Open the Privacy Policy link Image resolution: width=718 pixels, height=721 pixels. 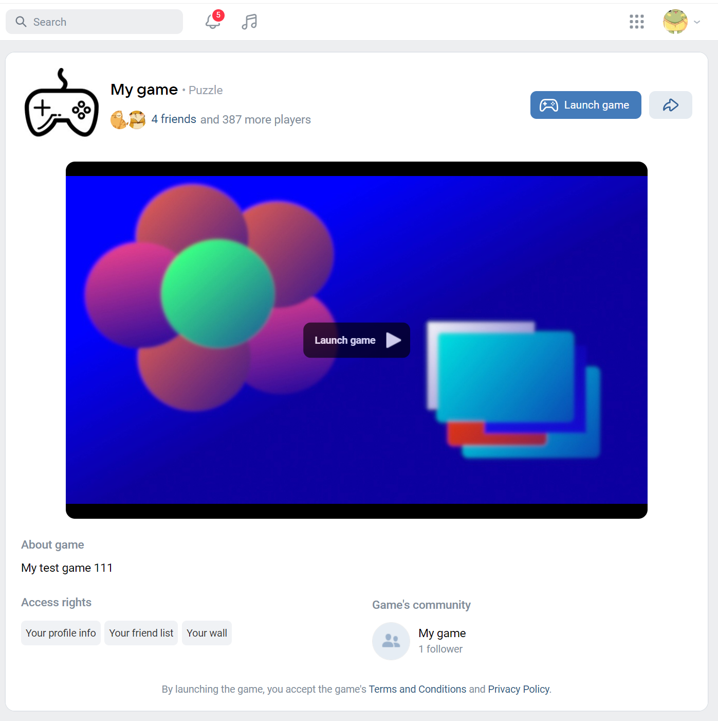point(519,689)
